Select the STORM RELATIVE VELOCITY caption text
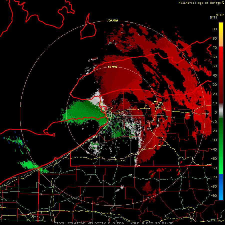Screen dimensions: 225x225 [80, 223]
